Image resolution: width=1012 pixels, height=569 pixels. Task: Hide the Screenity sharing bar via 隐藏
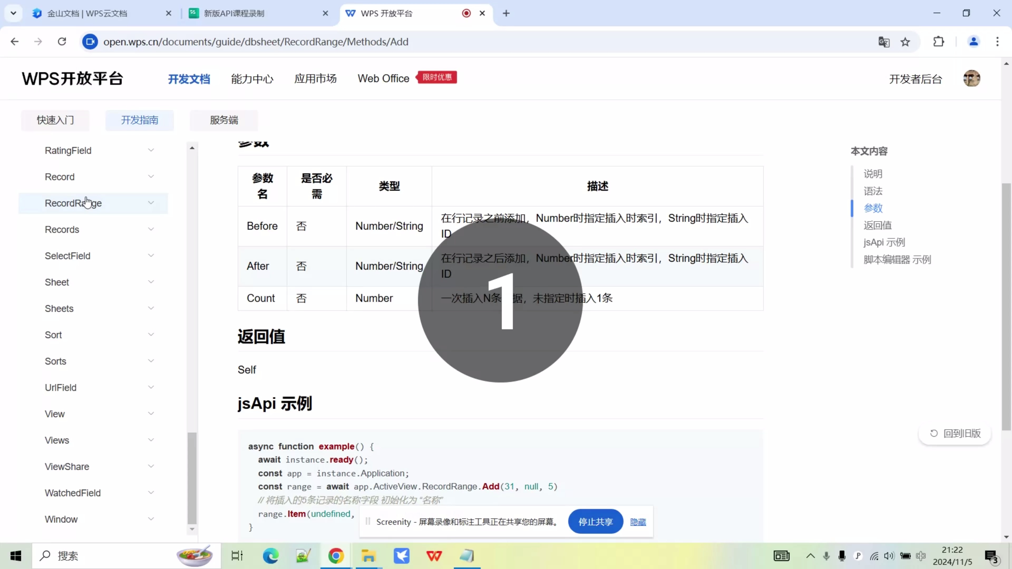pos(638,522)
